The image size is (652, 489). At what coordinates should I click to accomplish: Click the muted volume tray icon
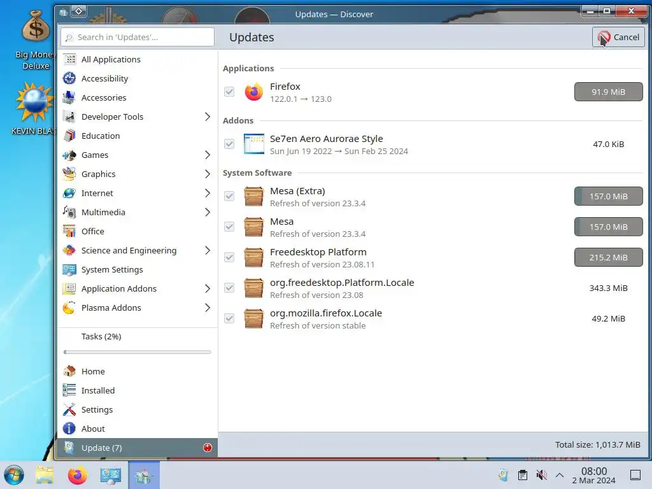541,475
